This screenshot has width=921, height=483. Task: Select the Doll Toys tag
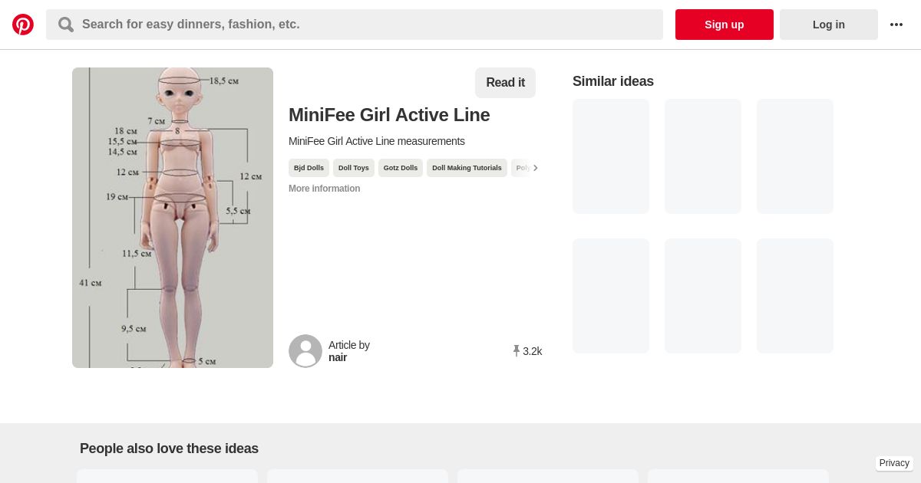pyautogui.click(x=353, y=168)
